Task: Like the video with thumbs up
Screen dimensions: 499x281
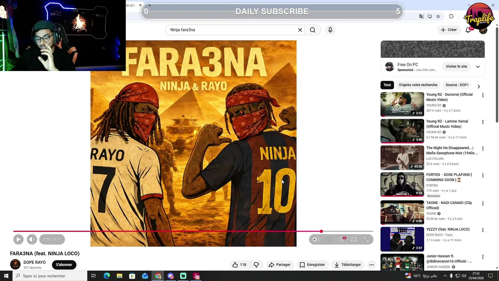Action: (x=239, y=265)
